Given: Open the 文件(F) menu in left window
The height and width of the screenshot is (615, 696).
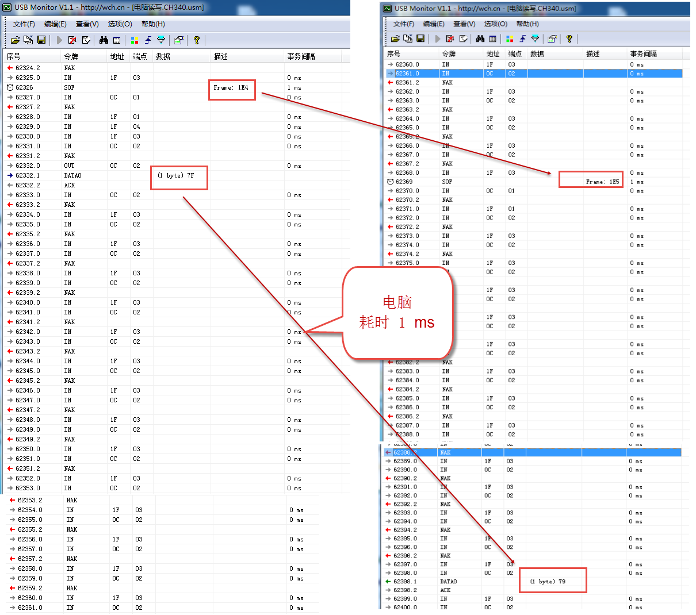Looking at the screenshot, I should (24, 24).
